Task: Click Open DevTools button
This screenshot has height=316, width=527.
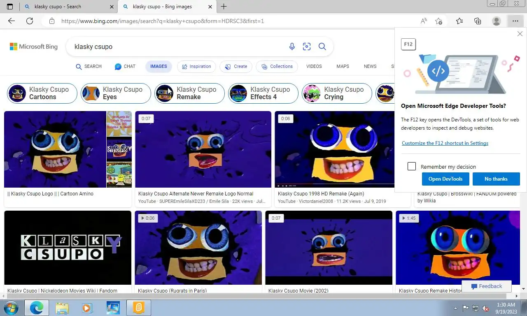Action: point(445,179)
